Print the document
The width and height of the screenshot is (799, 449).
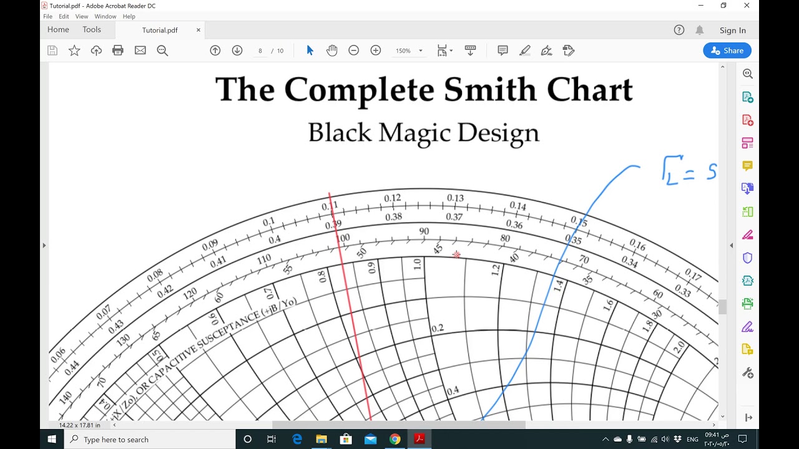pyautogui.click(x=118, y=51)
